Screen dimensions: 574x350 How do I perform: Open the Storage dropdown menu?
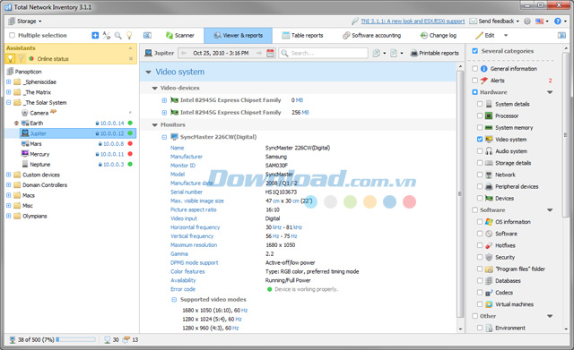[x=24, y=21]
